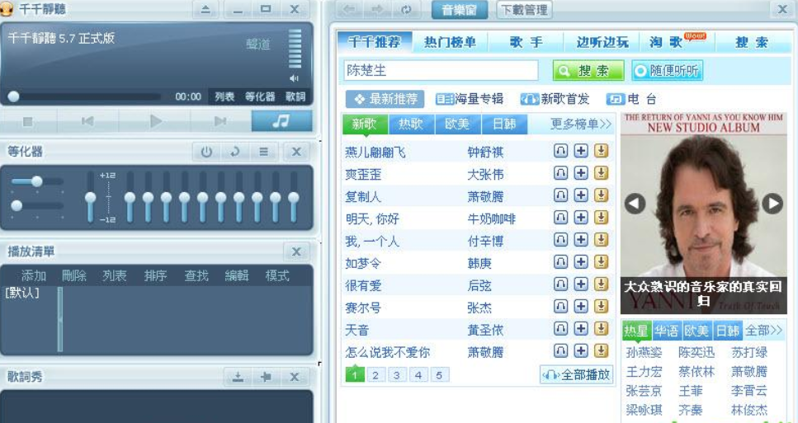Listen to 明天, 你好 via headphone icon
Screen dimensions: 798x423
[x=560, y=218]
